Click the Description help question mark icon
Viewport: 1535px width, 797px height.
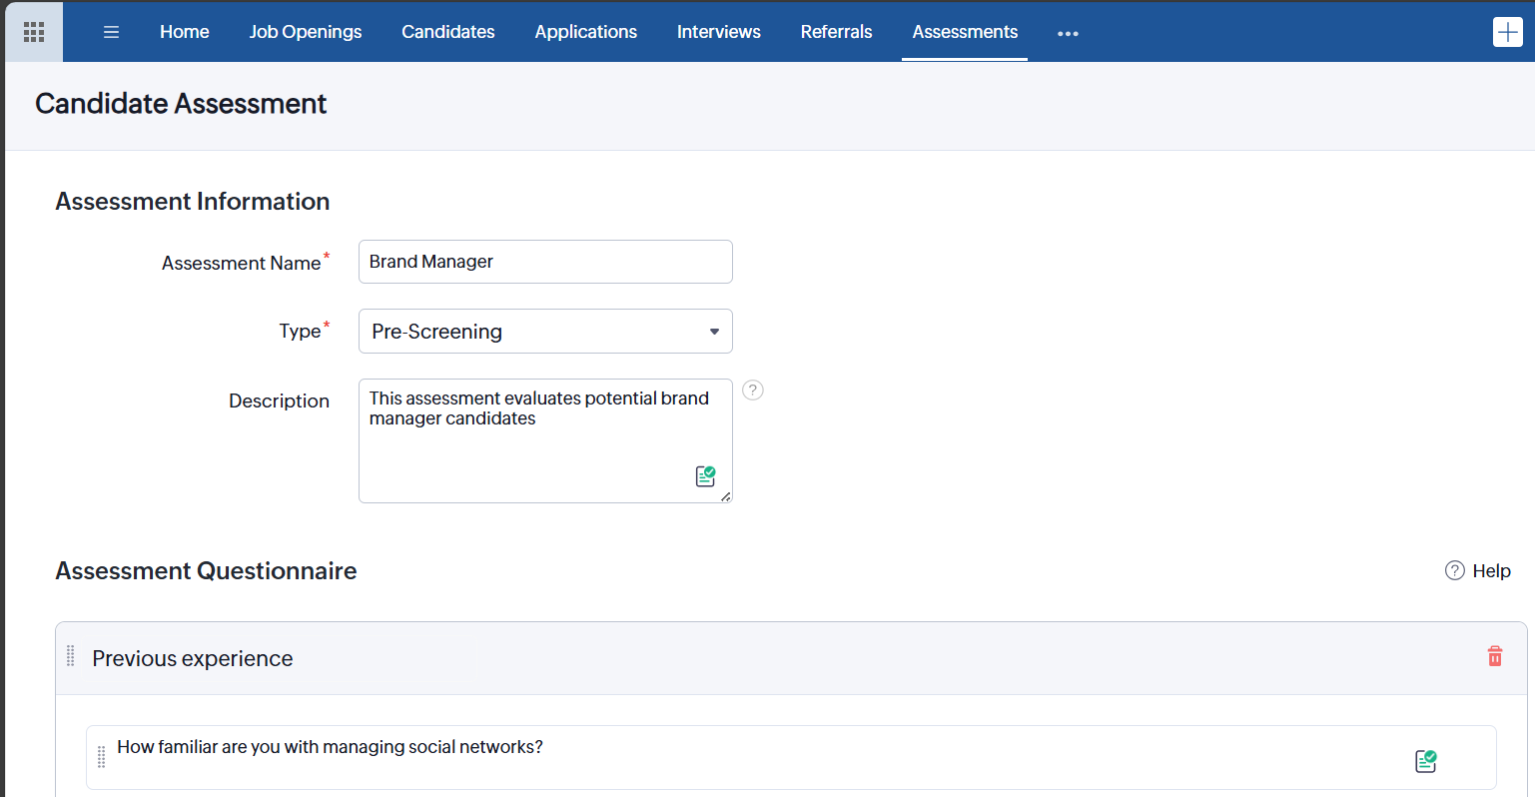click(753, 391)
